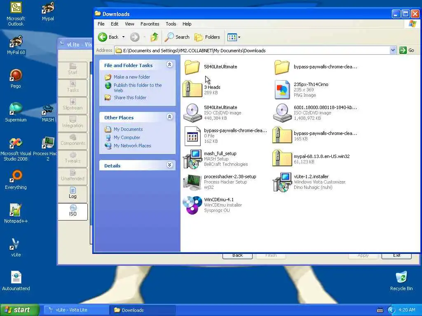This screenshot has height=316, width=422.
Task: Select the Pego desktop shortcut
Action: click(16, 79)
